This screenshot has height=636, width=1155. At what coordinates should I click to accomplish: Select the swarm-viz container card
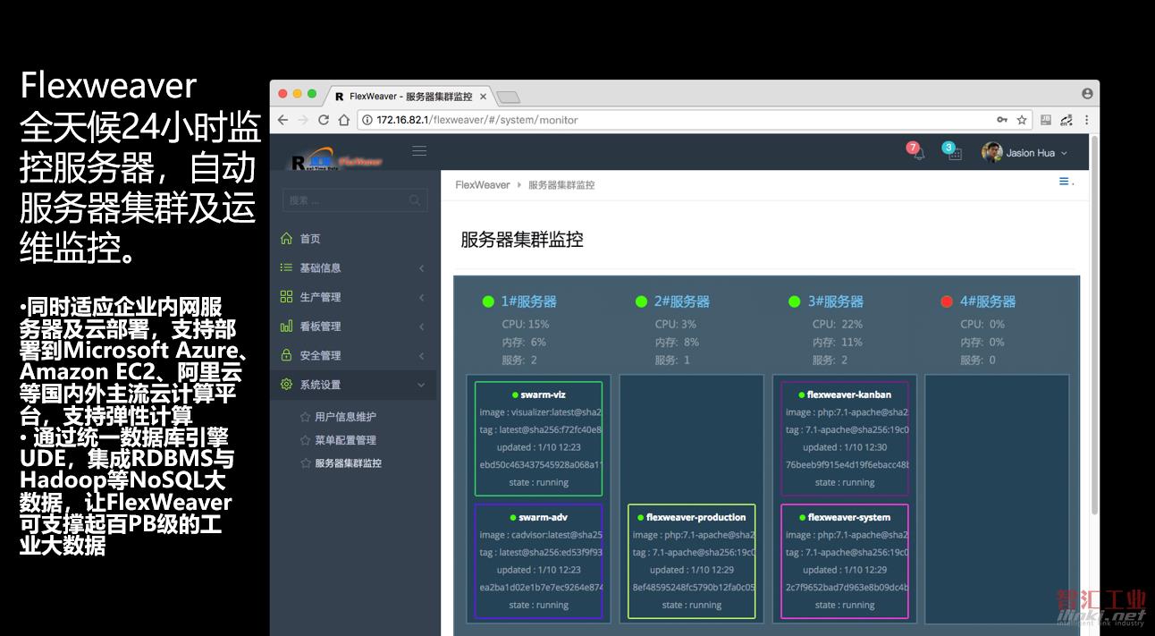pos(538,438)
